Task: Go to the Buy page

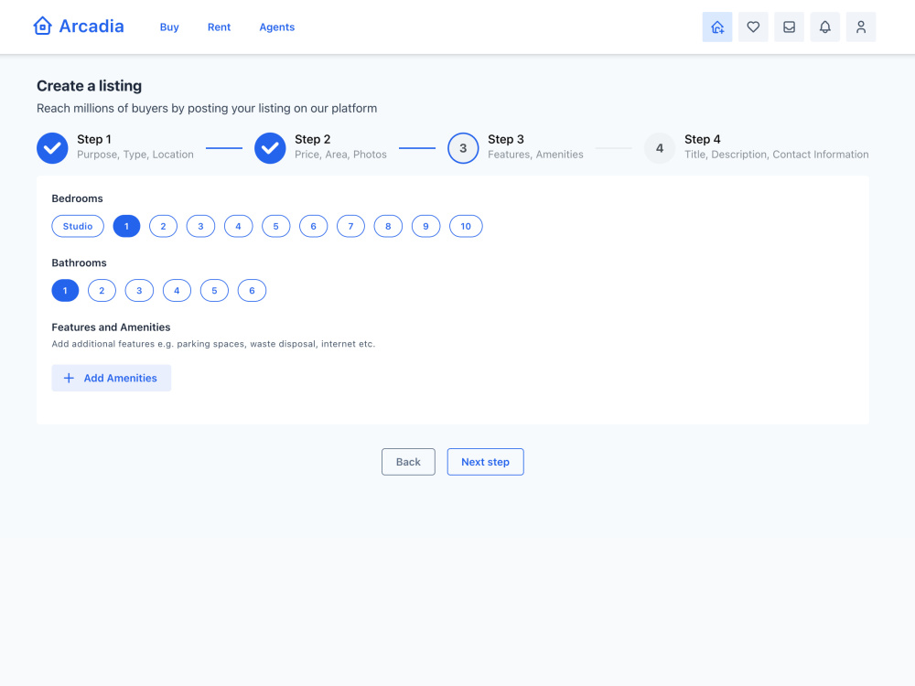Action: pos(169,27)
